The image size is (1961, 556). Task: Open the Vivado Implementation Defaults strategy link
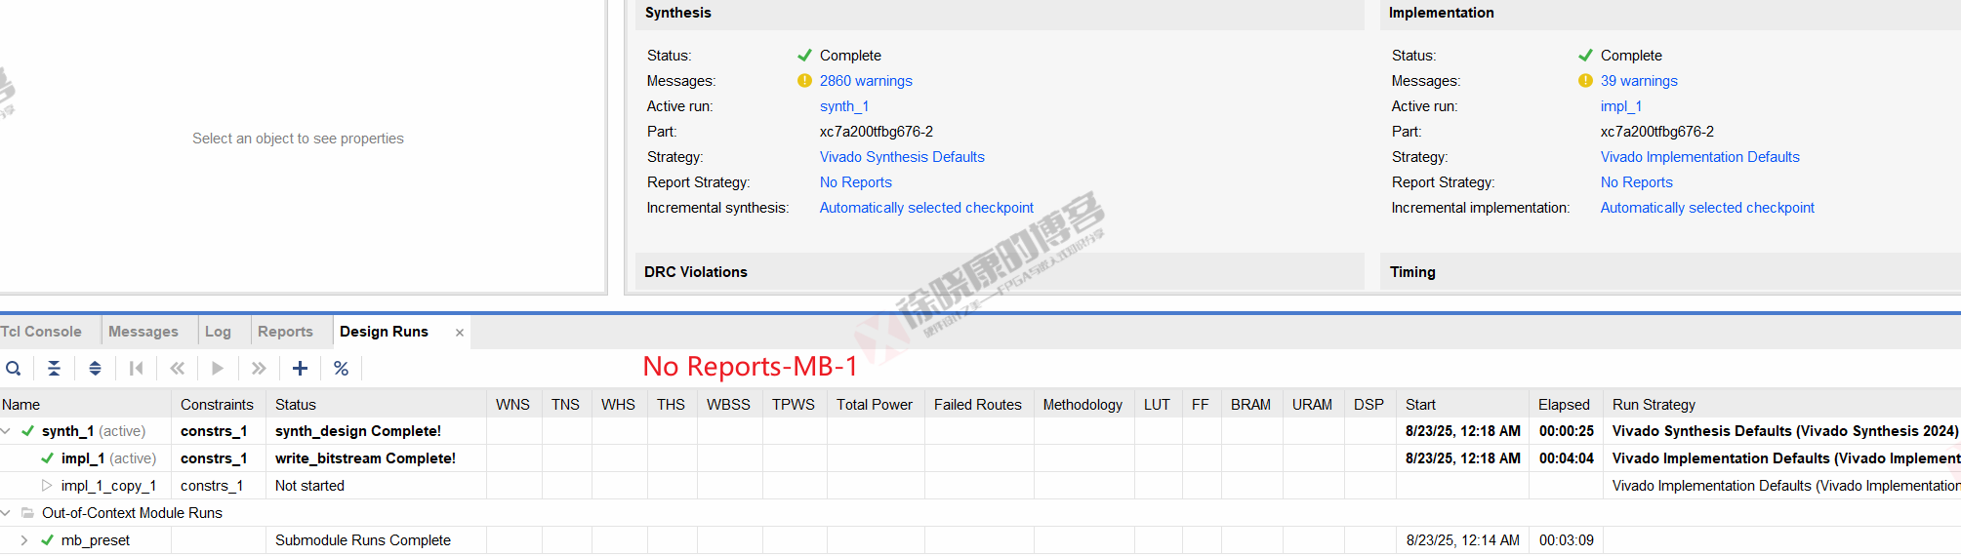(x=1699, y=157)
